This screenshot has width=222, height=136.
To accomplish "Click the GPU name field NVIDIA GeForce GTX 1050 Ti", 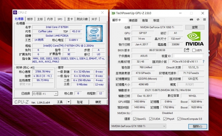I will (157, 27).
